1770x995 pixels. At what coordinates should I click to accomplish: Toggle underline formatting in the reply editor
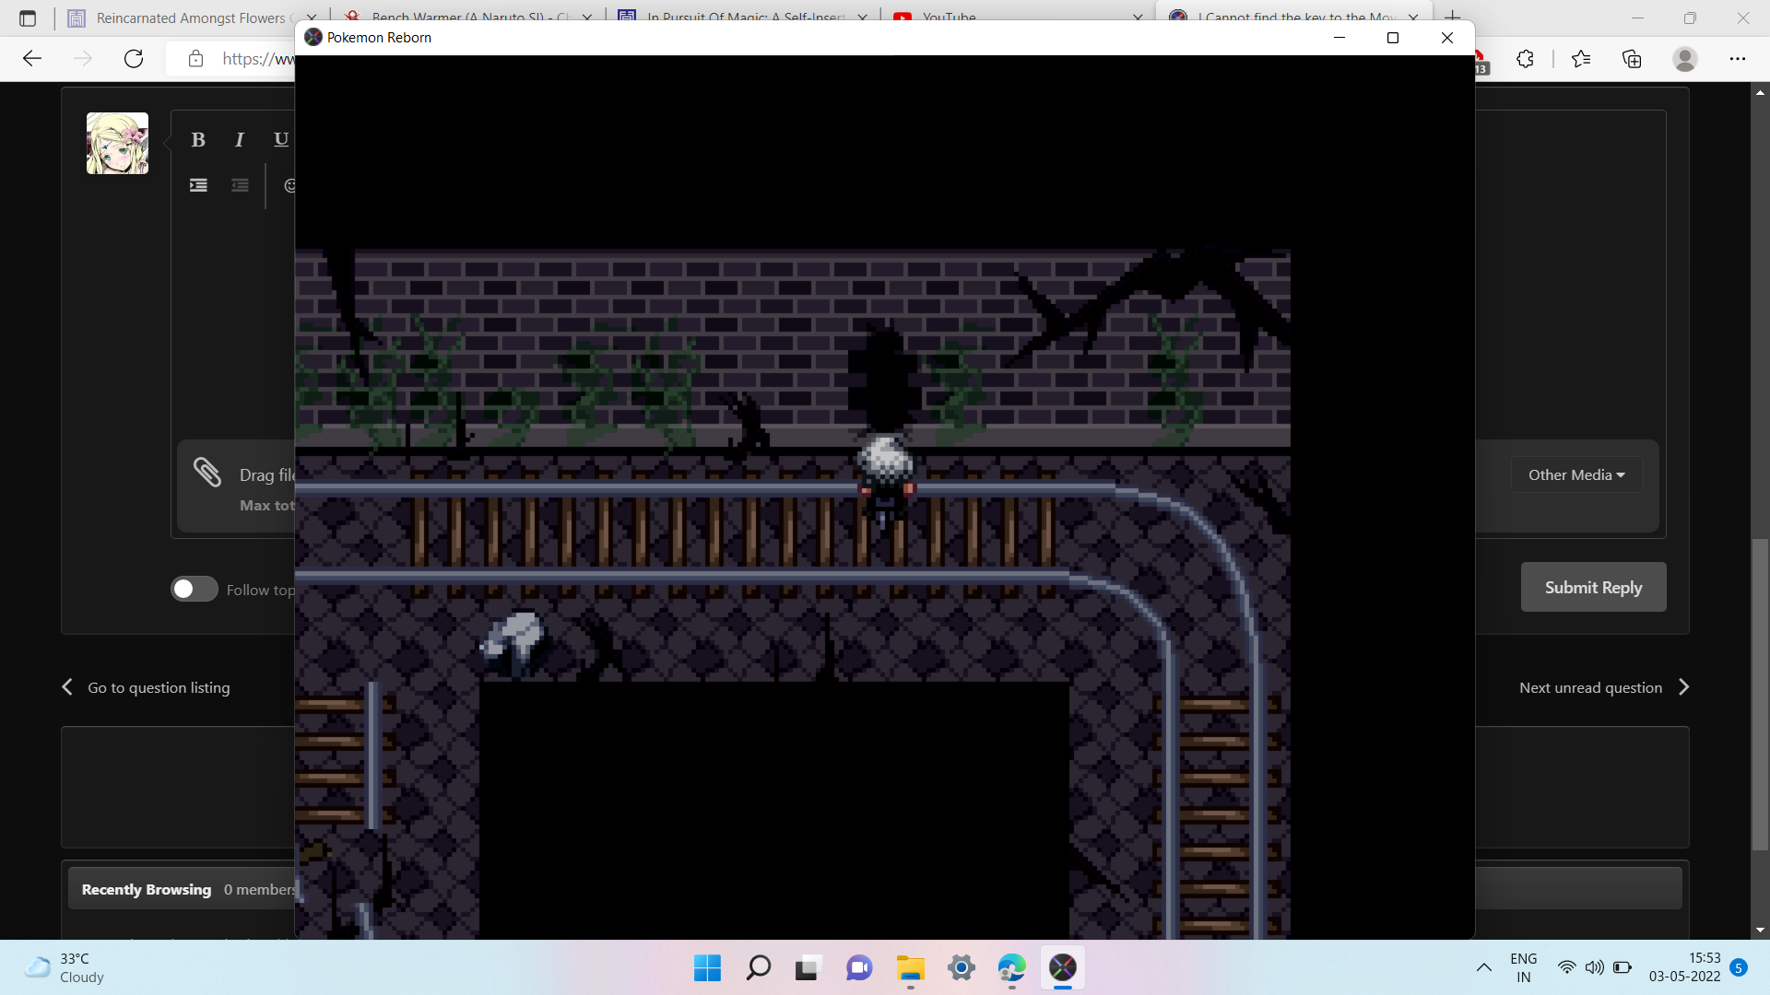(280, 140)
